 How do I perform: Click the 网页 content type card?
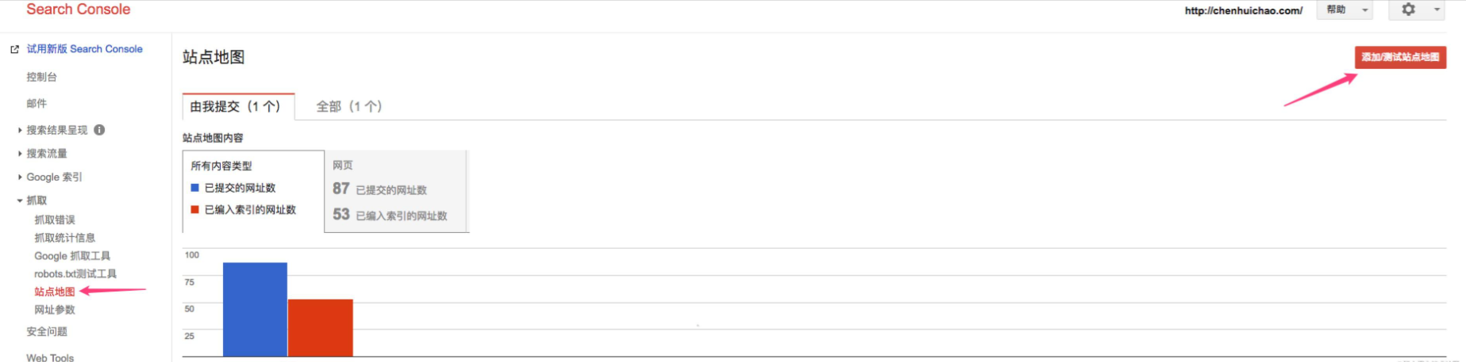[x=396, y=191]
